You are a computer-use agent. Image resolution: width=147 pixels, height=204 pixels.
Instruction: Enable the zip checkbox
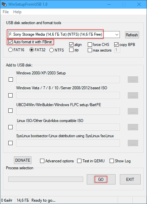click(71, 50)
